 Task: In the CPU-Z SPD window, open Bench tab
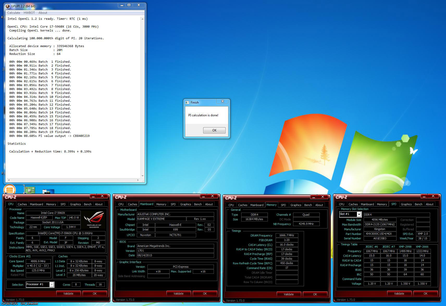(419, 204)
